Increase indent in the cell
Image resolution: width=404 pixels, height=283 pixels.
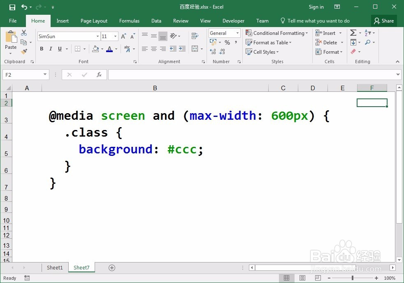[x=182, y=49]
